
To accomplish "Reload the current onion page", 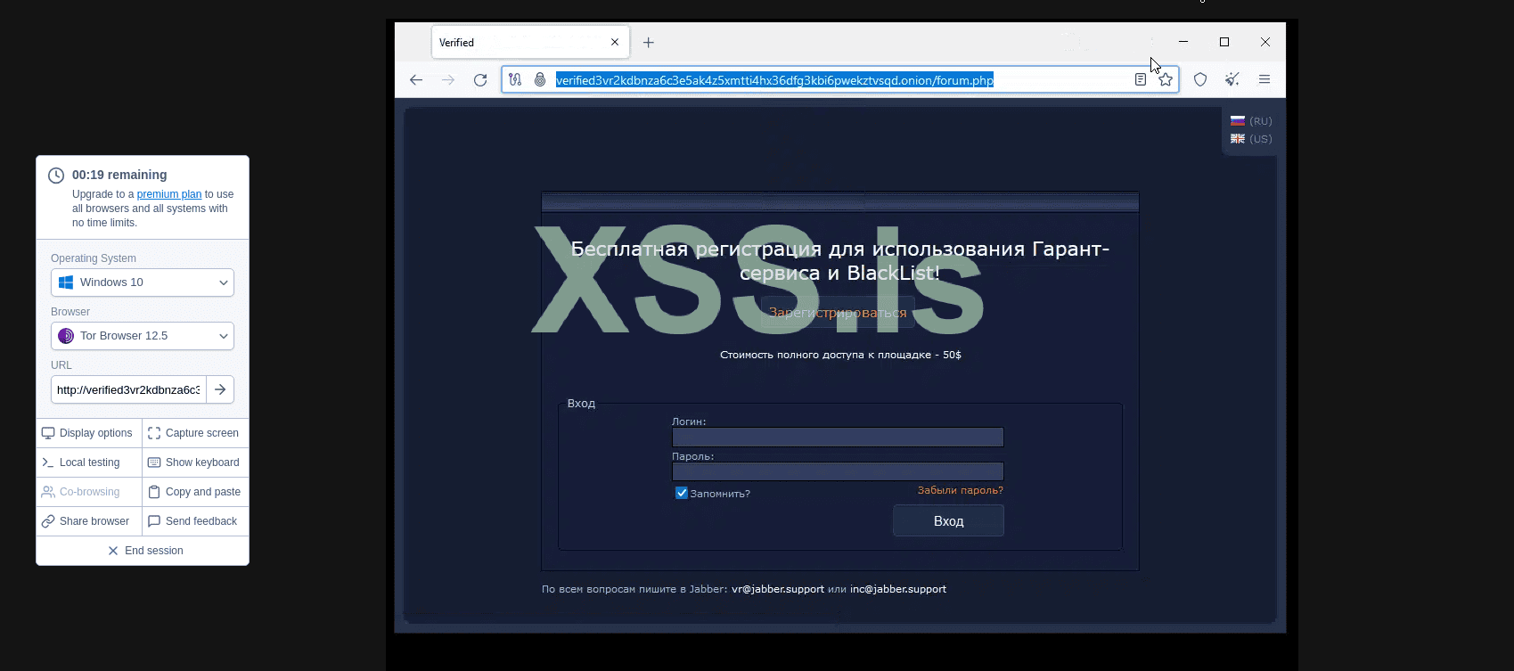I will [480, 80].
